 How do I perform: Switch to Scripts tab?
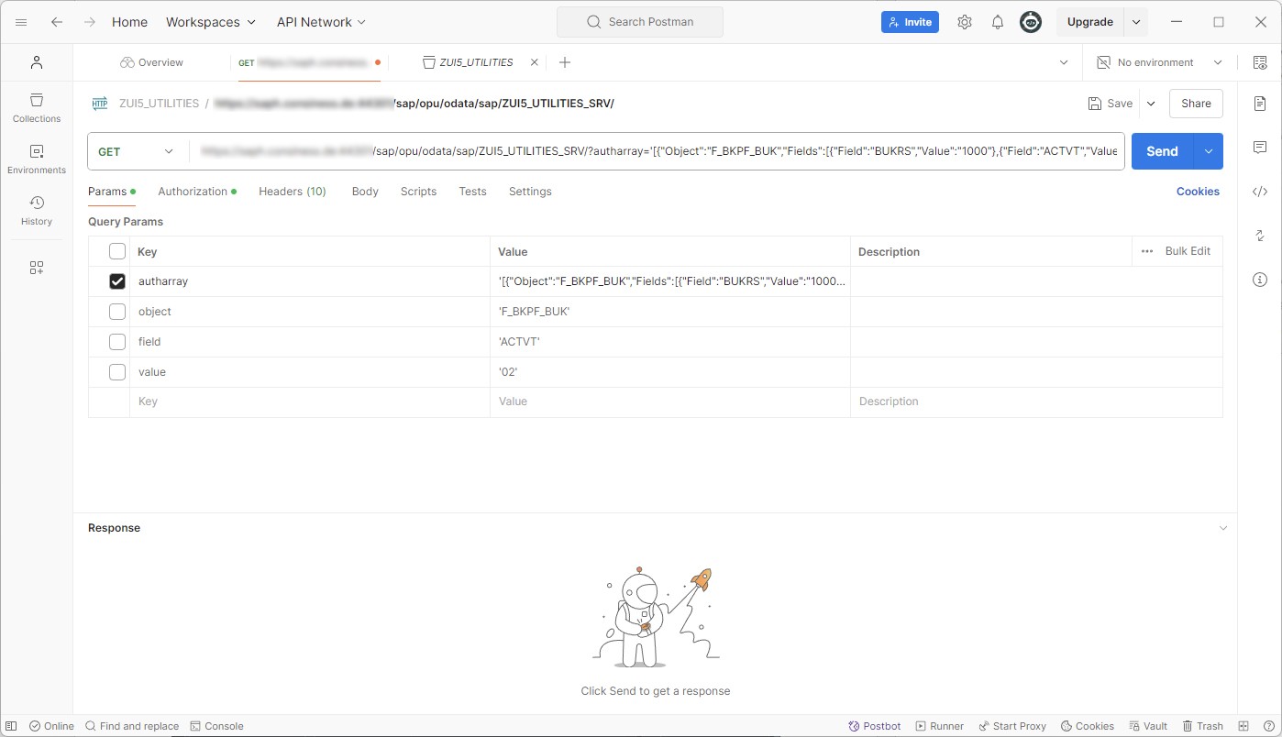point(418,192)
